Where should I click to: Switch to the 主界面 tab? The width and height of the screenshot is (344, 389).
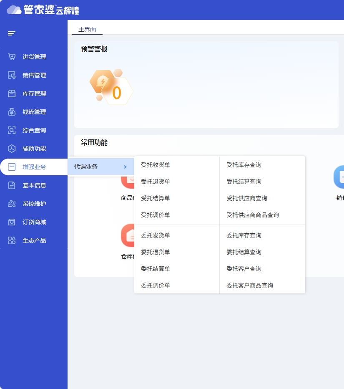pyautogui.click(x=87, y=29)
